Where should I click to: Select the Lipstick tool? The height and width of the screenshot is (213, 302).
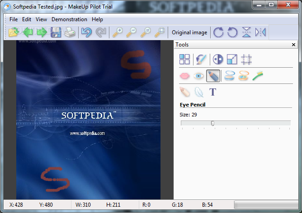point(184,76)
